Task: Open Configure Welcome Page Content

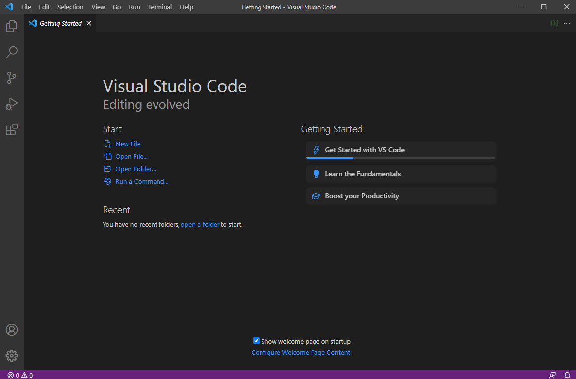Action: [300, 352]
